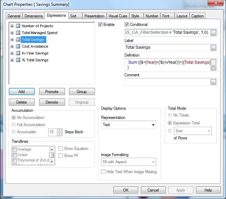Open the Definition expression editor ellipsis button

click(213, 65)
